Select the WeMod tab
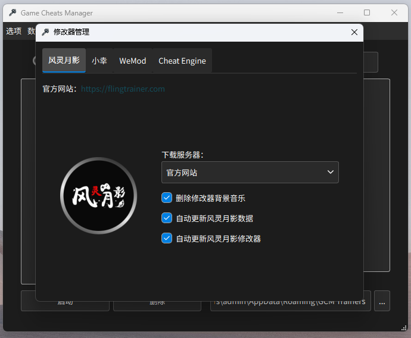This screenshot has width=411, height=338. point(133,61)
